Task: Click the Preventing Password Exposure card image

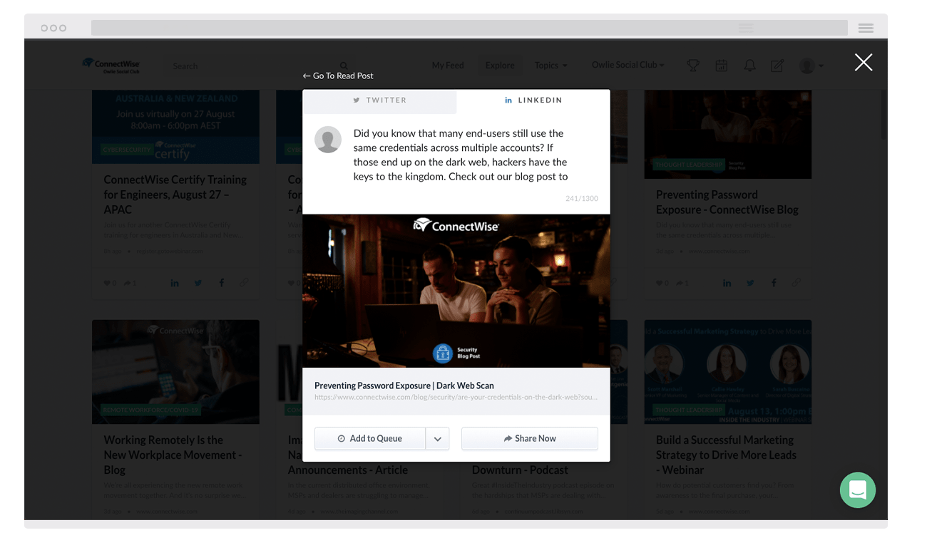Action: 727,134
